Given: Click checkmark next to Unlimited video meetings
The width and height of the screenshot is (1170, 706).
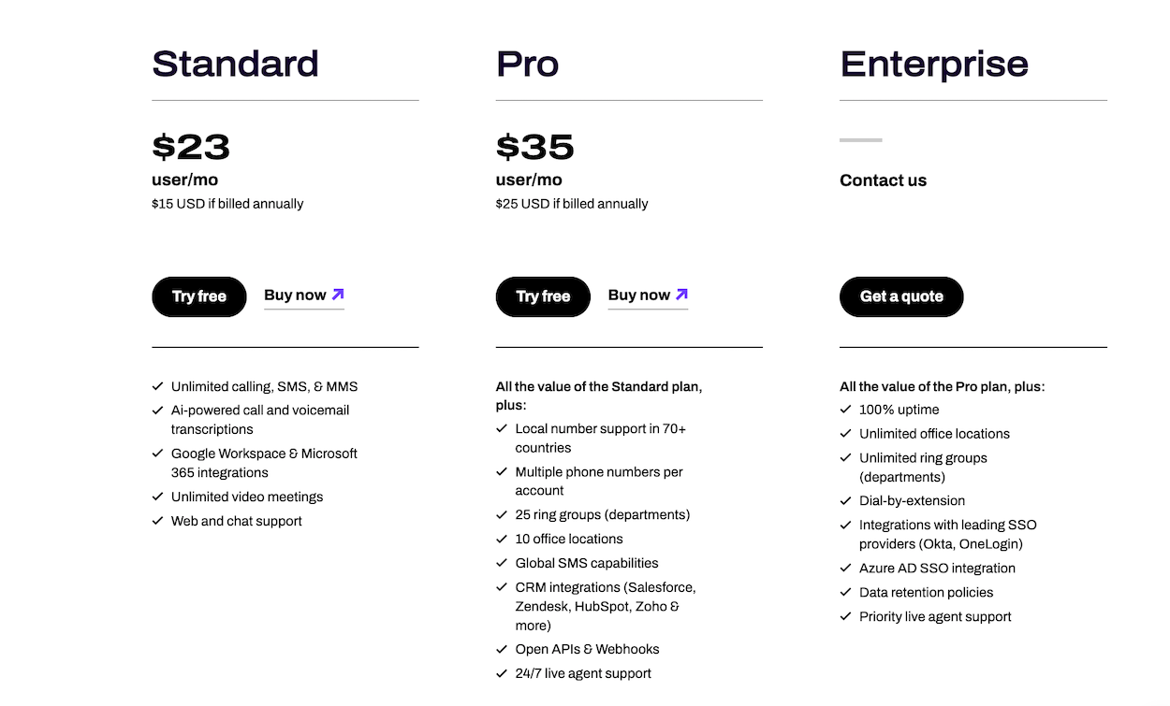Looking at the screenshot, I should pos(157,497).
